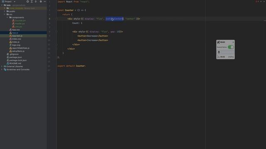The height and width of the screenshot is (149, 266).
Task: Click the highlighted justifyContent text in code
Action: [114, 19]
